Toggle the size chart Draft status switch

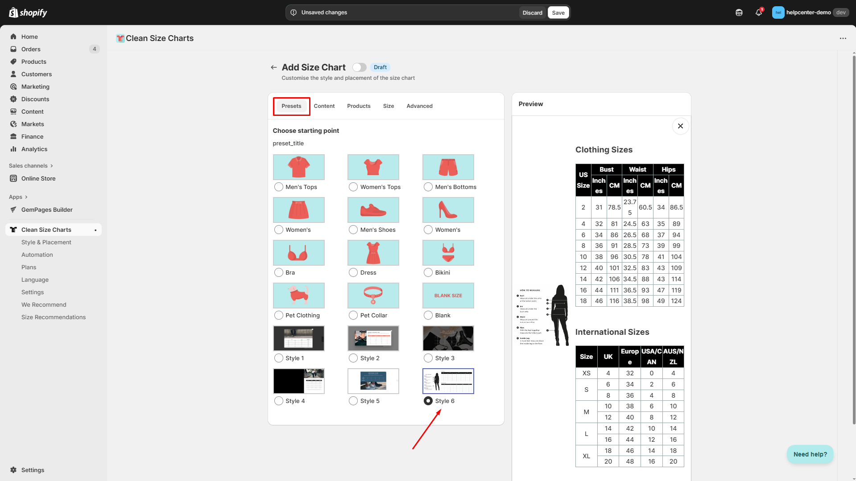click(359, 67)
